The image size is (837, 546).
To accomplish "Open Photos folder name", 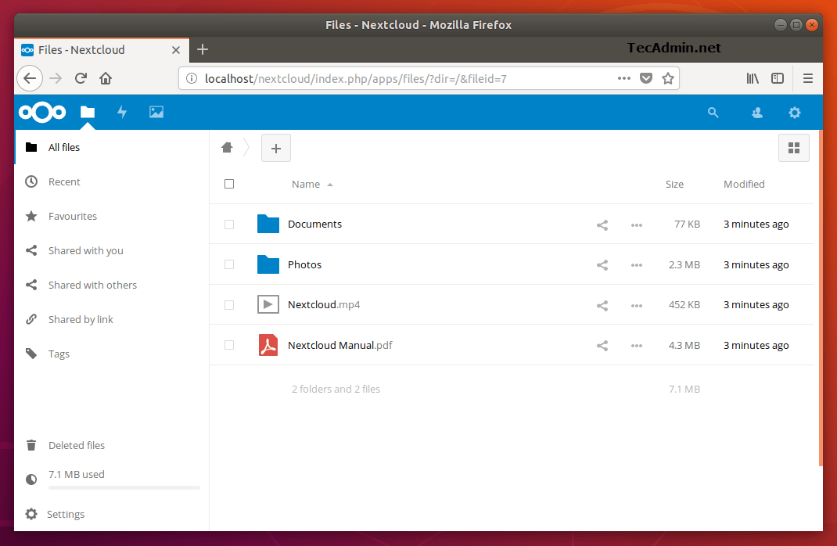I will (x=304, y=264).
